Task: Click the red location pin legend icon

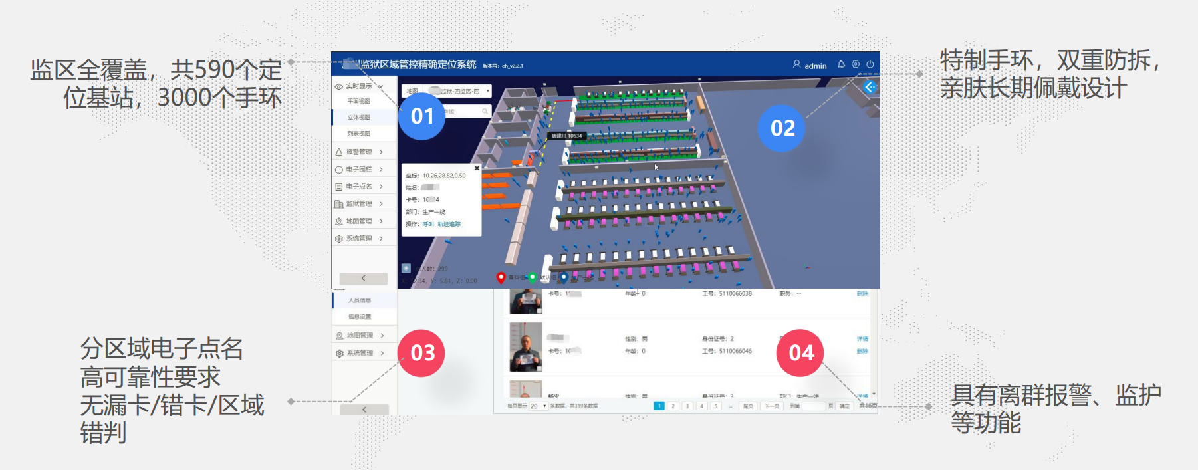Action: click(x=501, y=277)
